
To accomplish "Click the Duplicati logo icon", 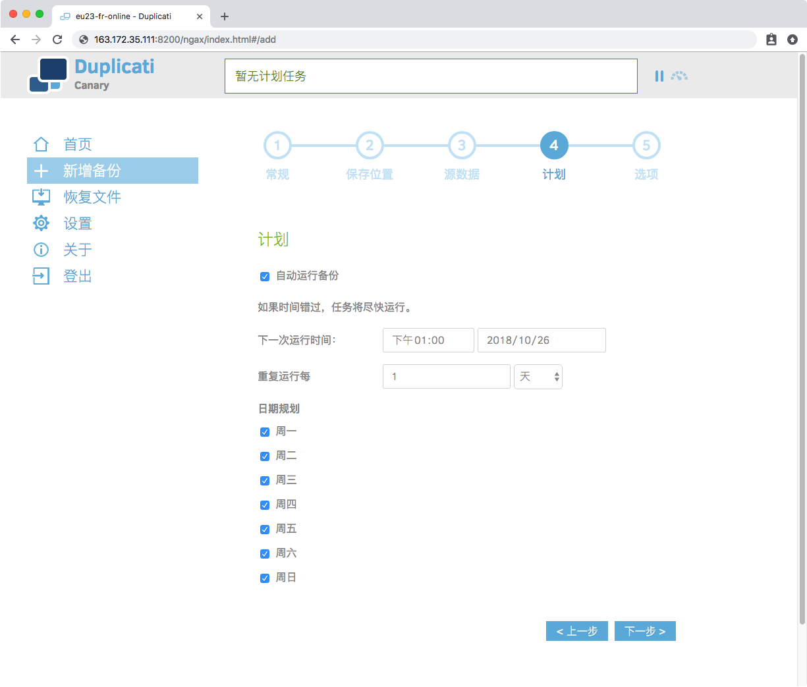I will 47,75.
